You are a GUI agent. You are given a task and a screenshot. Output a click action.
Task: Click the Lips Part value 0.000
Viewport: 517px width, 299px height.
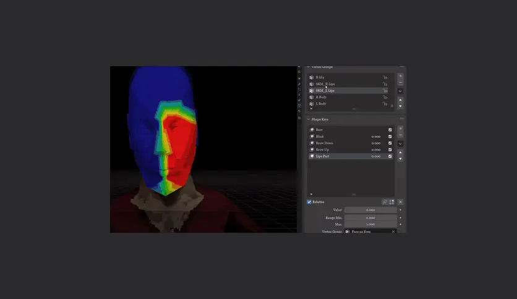tap(376, 156)
